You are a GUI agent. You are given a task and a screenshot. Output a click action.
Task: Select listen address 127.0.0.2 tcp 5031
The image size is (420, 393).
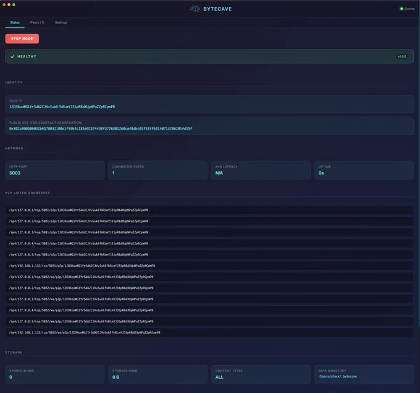[209, 221]
